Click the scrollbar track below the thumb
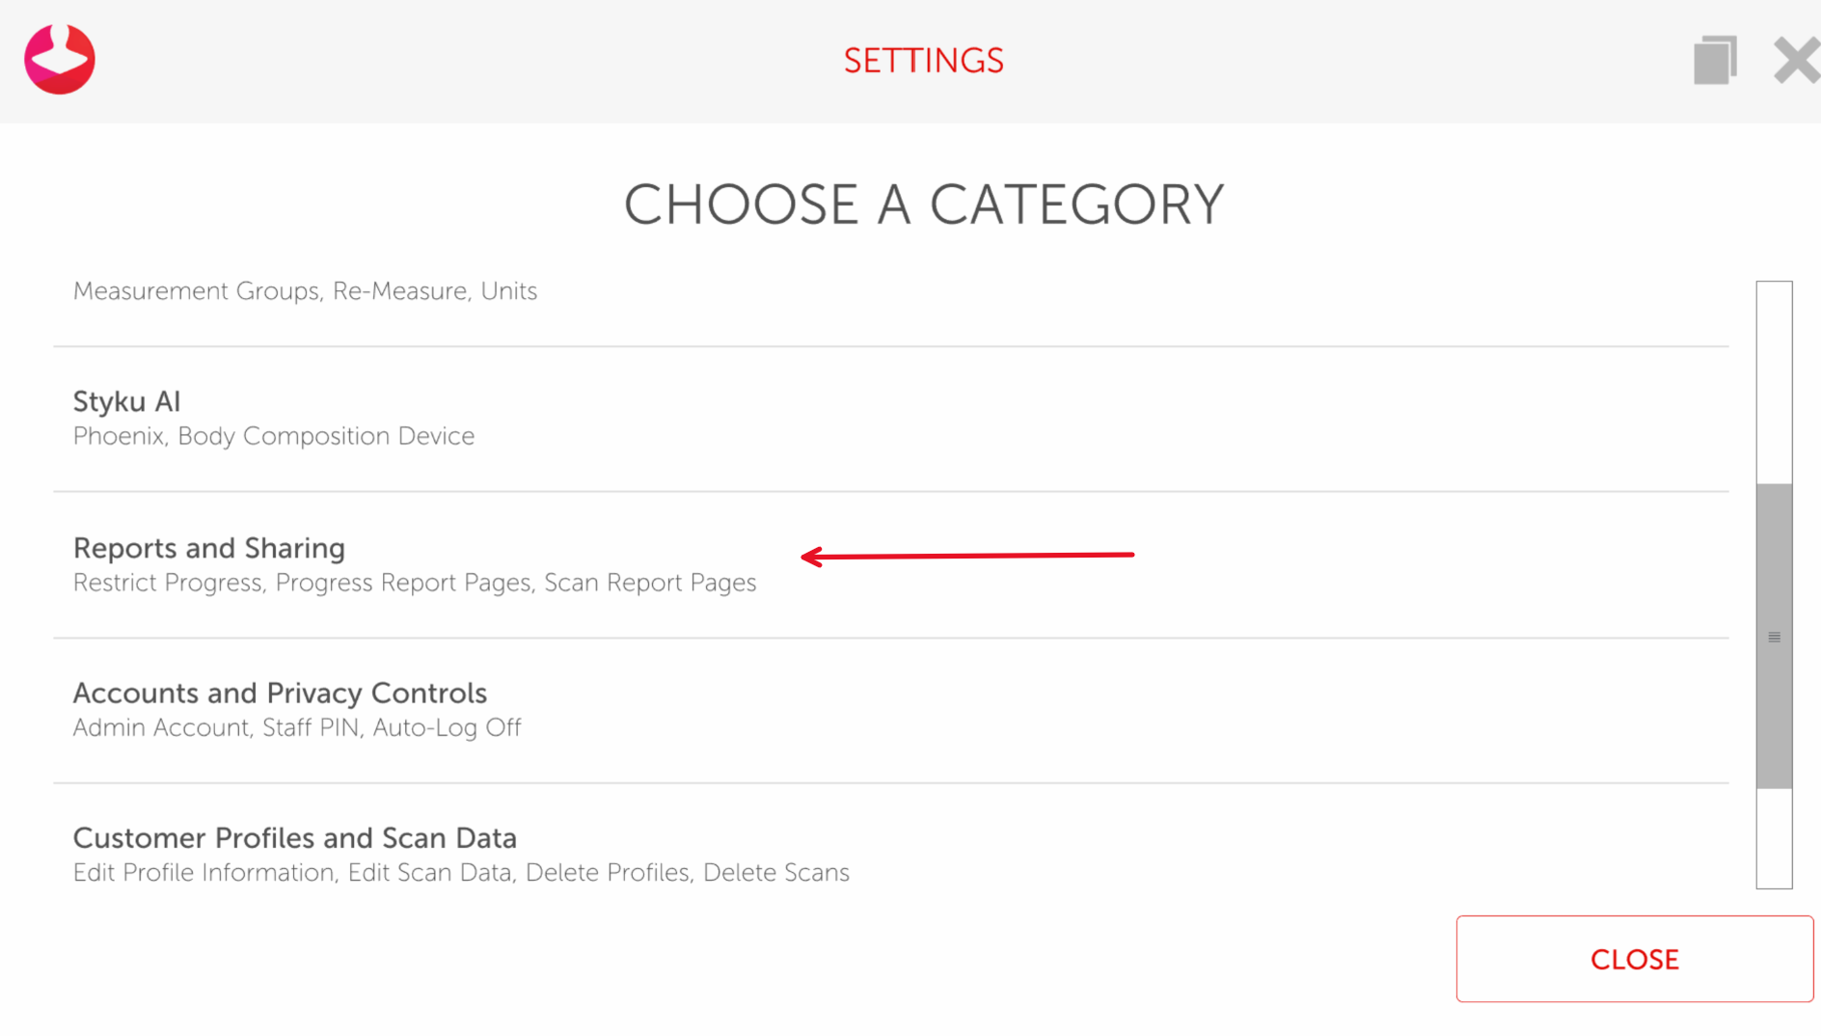The height and width of the screenshot is (1036, 1821). 1774,837
